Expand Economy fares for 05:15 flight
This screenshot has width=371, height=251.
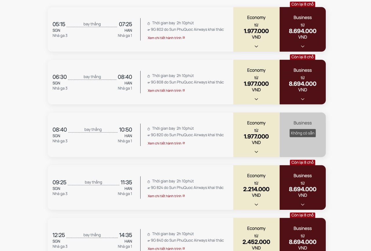pos(256,46)
